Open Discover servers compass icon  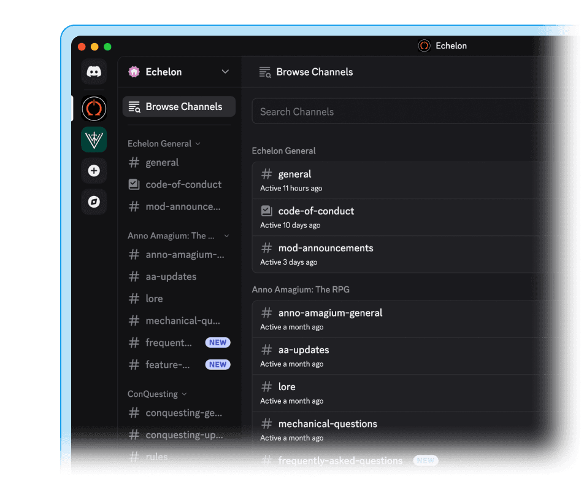coord(94,202)
